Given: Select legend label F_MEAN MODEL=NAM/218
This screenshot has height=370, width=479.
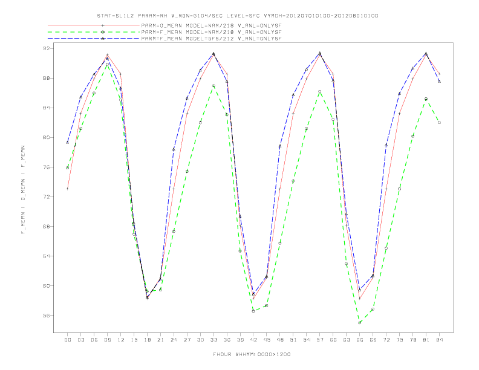Looking at the screenshot, I should point(211,32).
